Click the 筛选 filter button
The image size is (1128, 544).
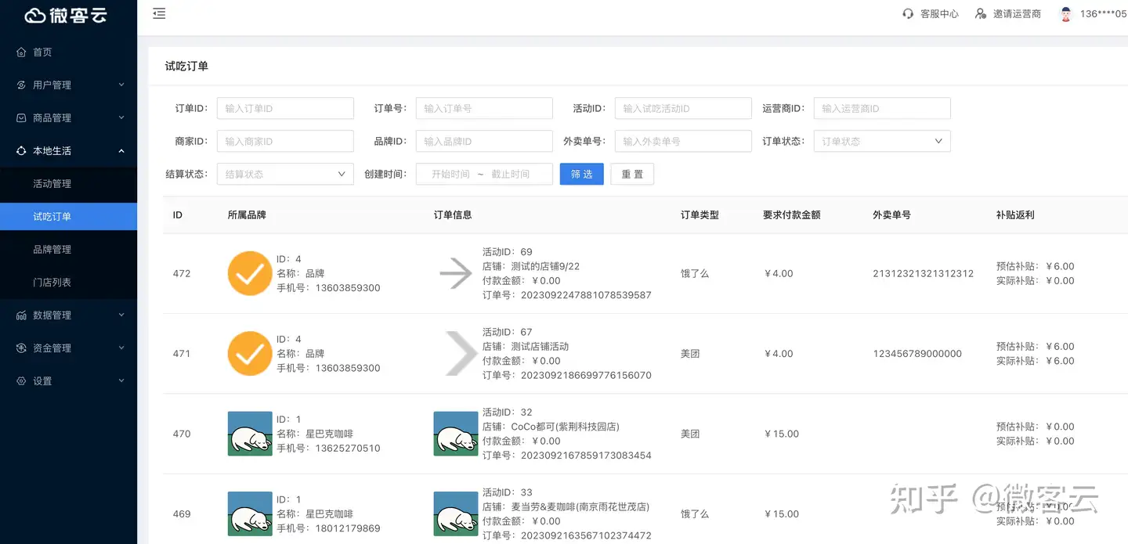[581, 174]
